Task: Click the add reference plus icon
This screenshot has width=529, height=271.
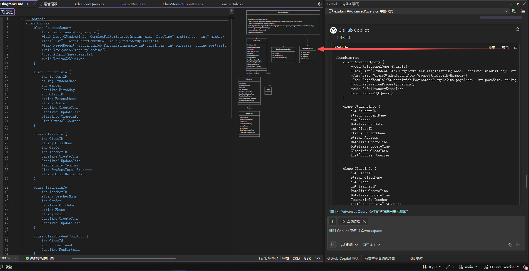Action: pos(332,221)
